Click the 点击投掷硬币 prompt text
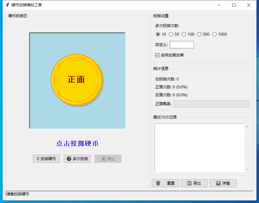Screen dimensions: 259x203 click(x=77, y=144)
